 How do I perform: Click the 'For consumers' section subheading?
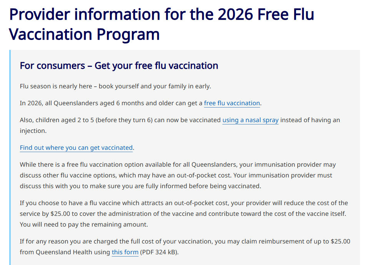click(119, 66)
